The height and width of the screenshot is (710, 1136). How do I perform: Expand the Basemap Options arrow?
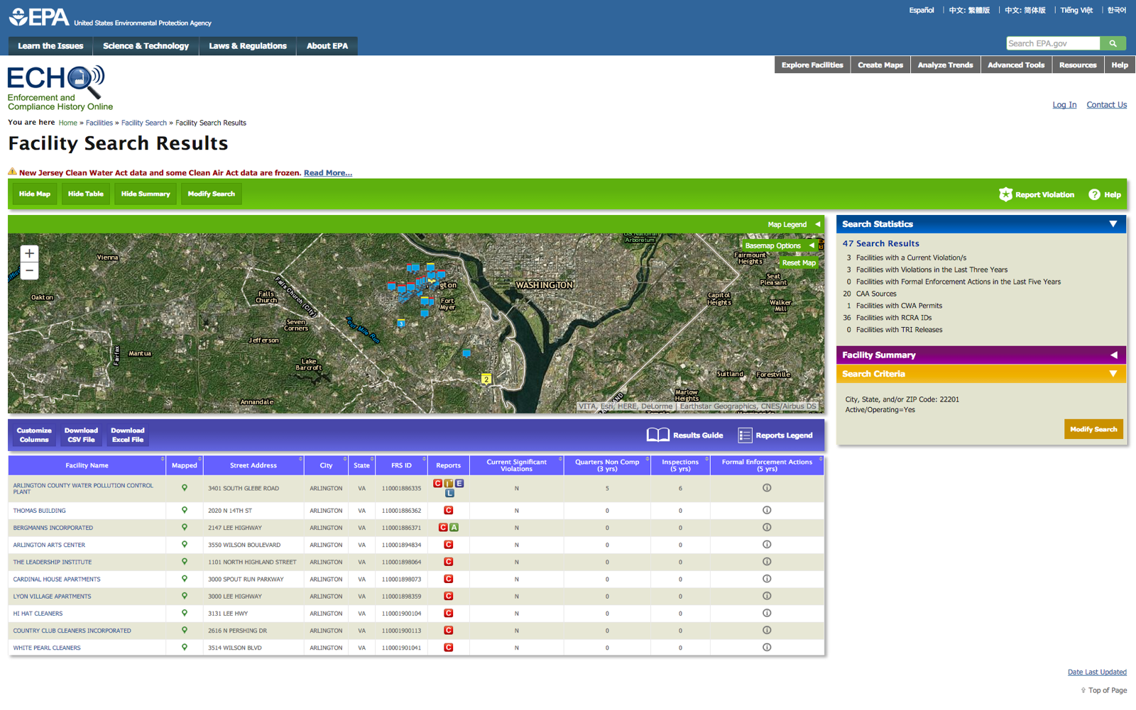point(812,245)
